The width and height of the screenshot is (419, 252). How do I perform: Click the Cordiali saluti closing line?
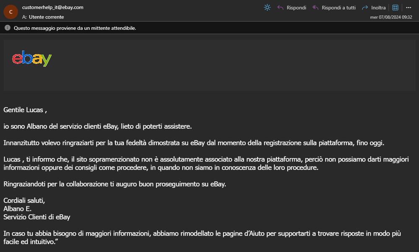pos(24,200)
